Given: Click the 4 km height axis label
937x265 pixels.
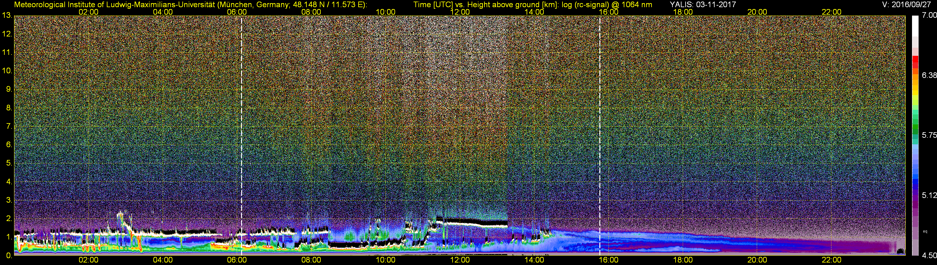Looking at the screenshot, I should click(9, 181).
